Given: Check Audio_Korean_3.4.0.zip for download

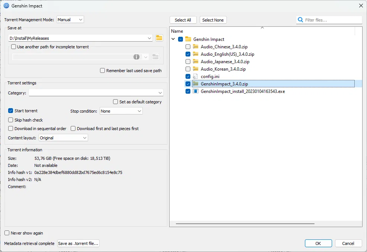Looking at the screenshot, I should [188, 69].
